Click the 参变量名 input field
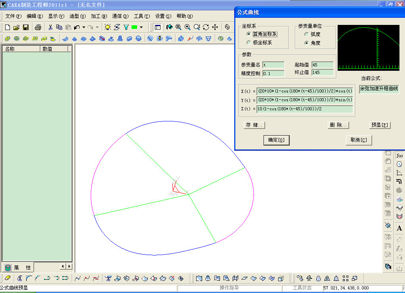This screenshot has height=293, width=405. click(273, 65)
